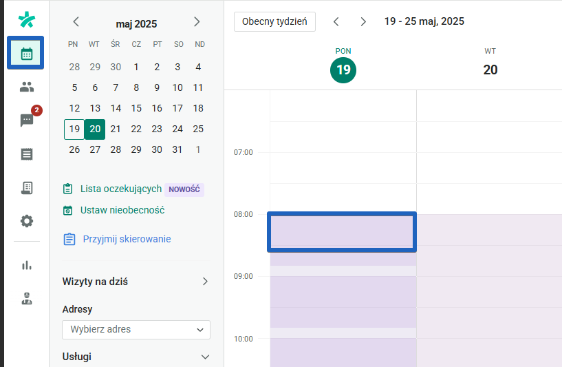Open settings gear in sidebar
The width and height of the screenshot is (562, 367).
(x=27, y=221)
